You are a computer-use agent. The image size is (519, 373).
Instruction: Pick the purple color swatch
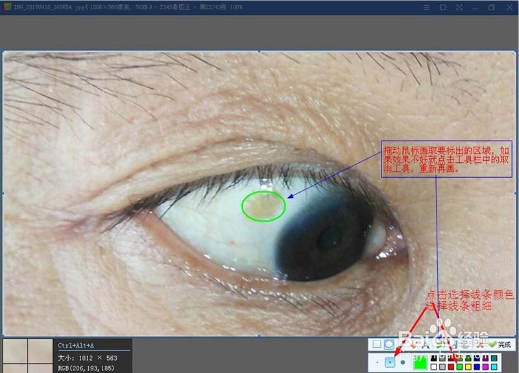[x=485, y=359]
